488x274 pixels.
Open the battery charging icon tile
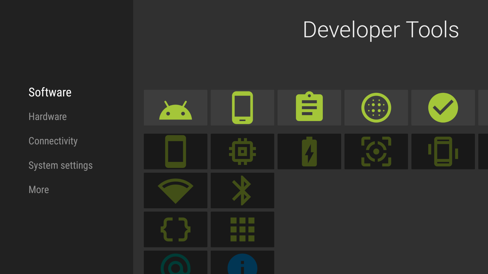click(x=309, y=151)
